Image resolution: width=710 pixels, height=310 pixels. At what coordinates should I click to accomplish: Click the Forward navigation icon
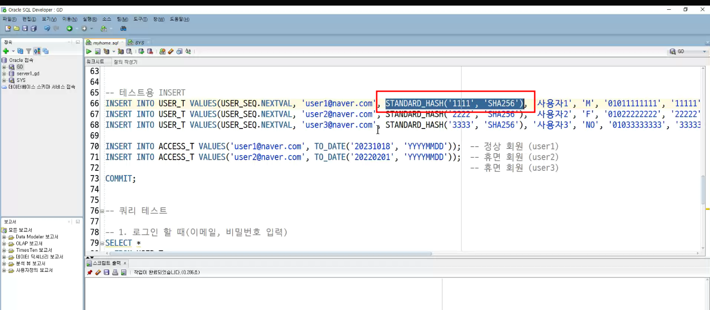coord(84,28)
